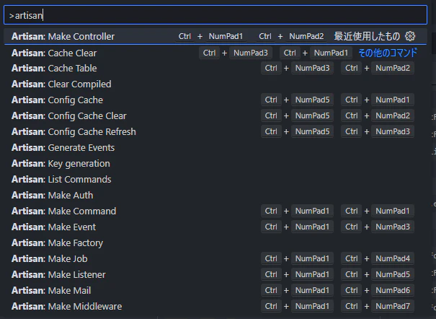This screenshot has height=319, width=436.
Task: Select Artisan: Make Auth
Action: coord(215,195)
